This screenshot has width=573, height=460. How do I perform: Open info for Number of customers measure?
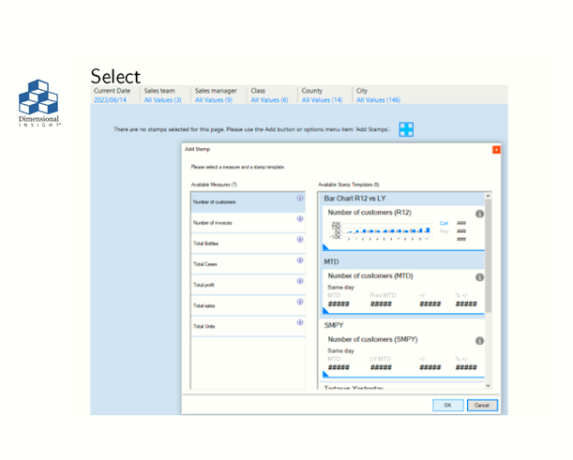[300, 199]
